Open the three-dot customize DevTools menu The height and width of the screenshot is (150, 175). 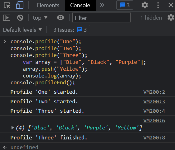158,5
